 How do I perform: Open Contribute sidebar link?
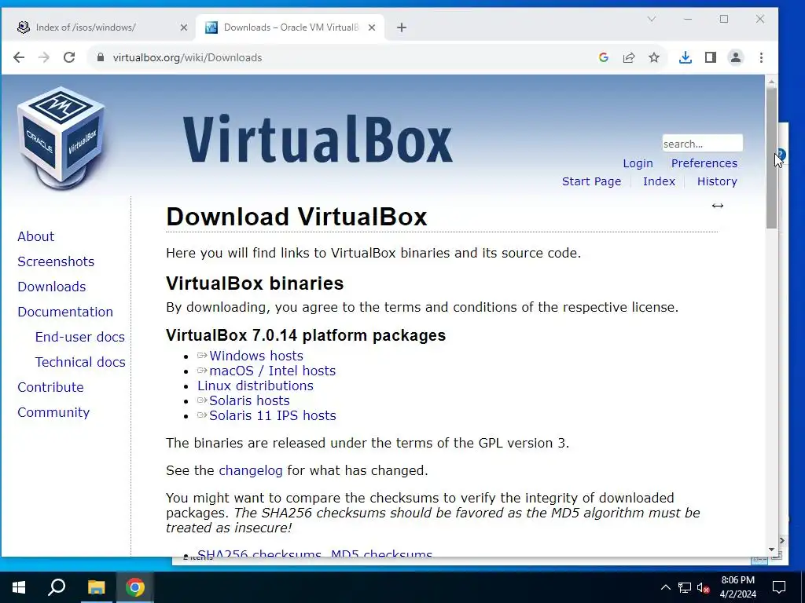point(51,387)
